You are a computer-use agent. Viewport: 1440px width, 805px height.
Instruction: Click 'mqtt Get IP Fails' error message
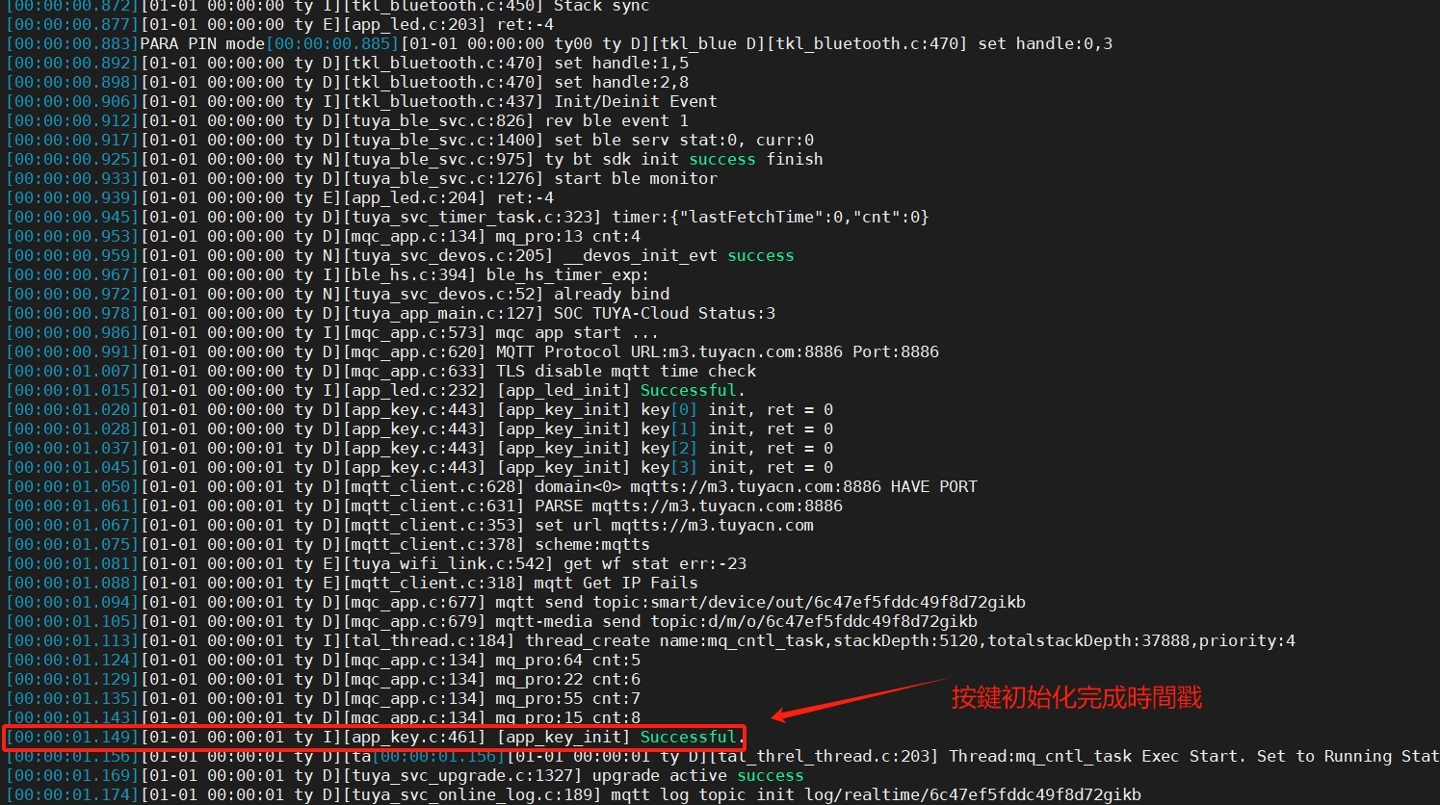click(616, 583)
